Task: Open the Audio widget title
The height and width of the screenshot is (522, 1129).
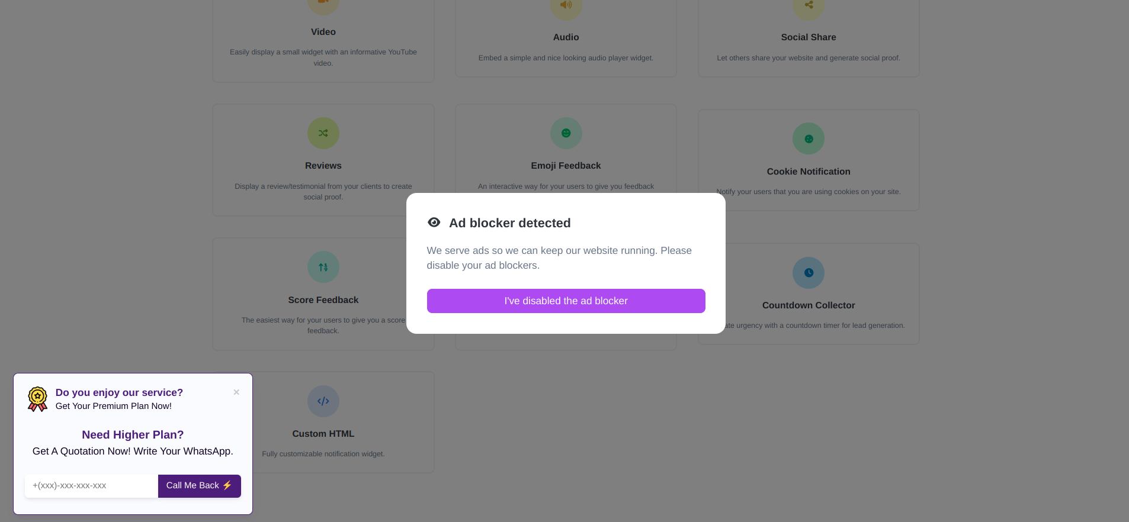Action: [x=566, y=37]
